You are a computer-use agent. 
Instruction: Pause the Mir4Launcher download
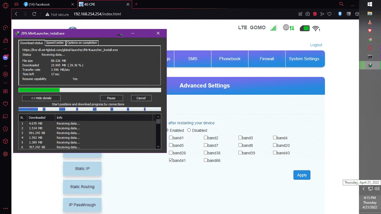(111, 98)
